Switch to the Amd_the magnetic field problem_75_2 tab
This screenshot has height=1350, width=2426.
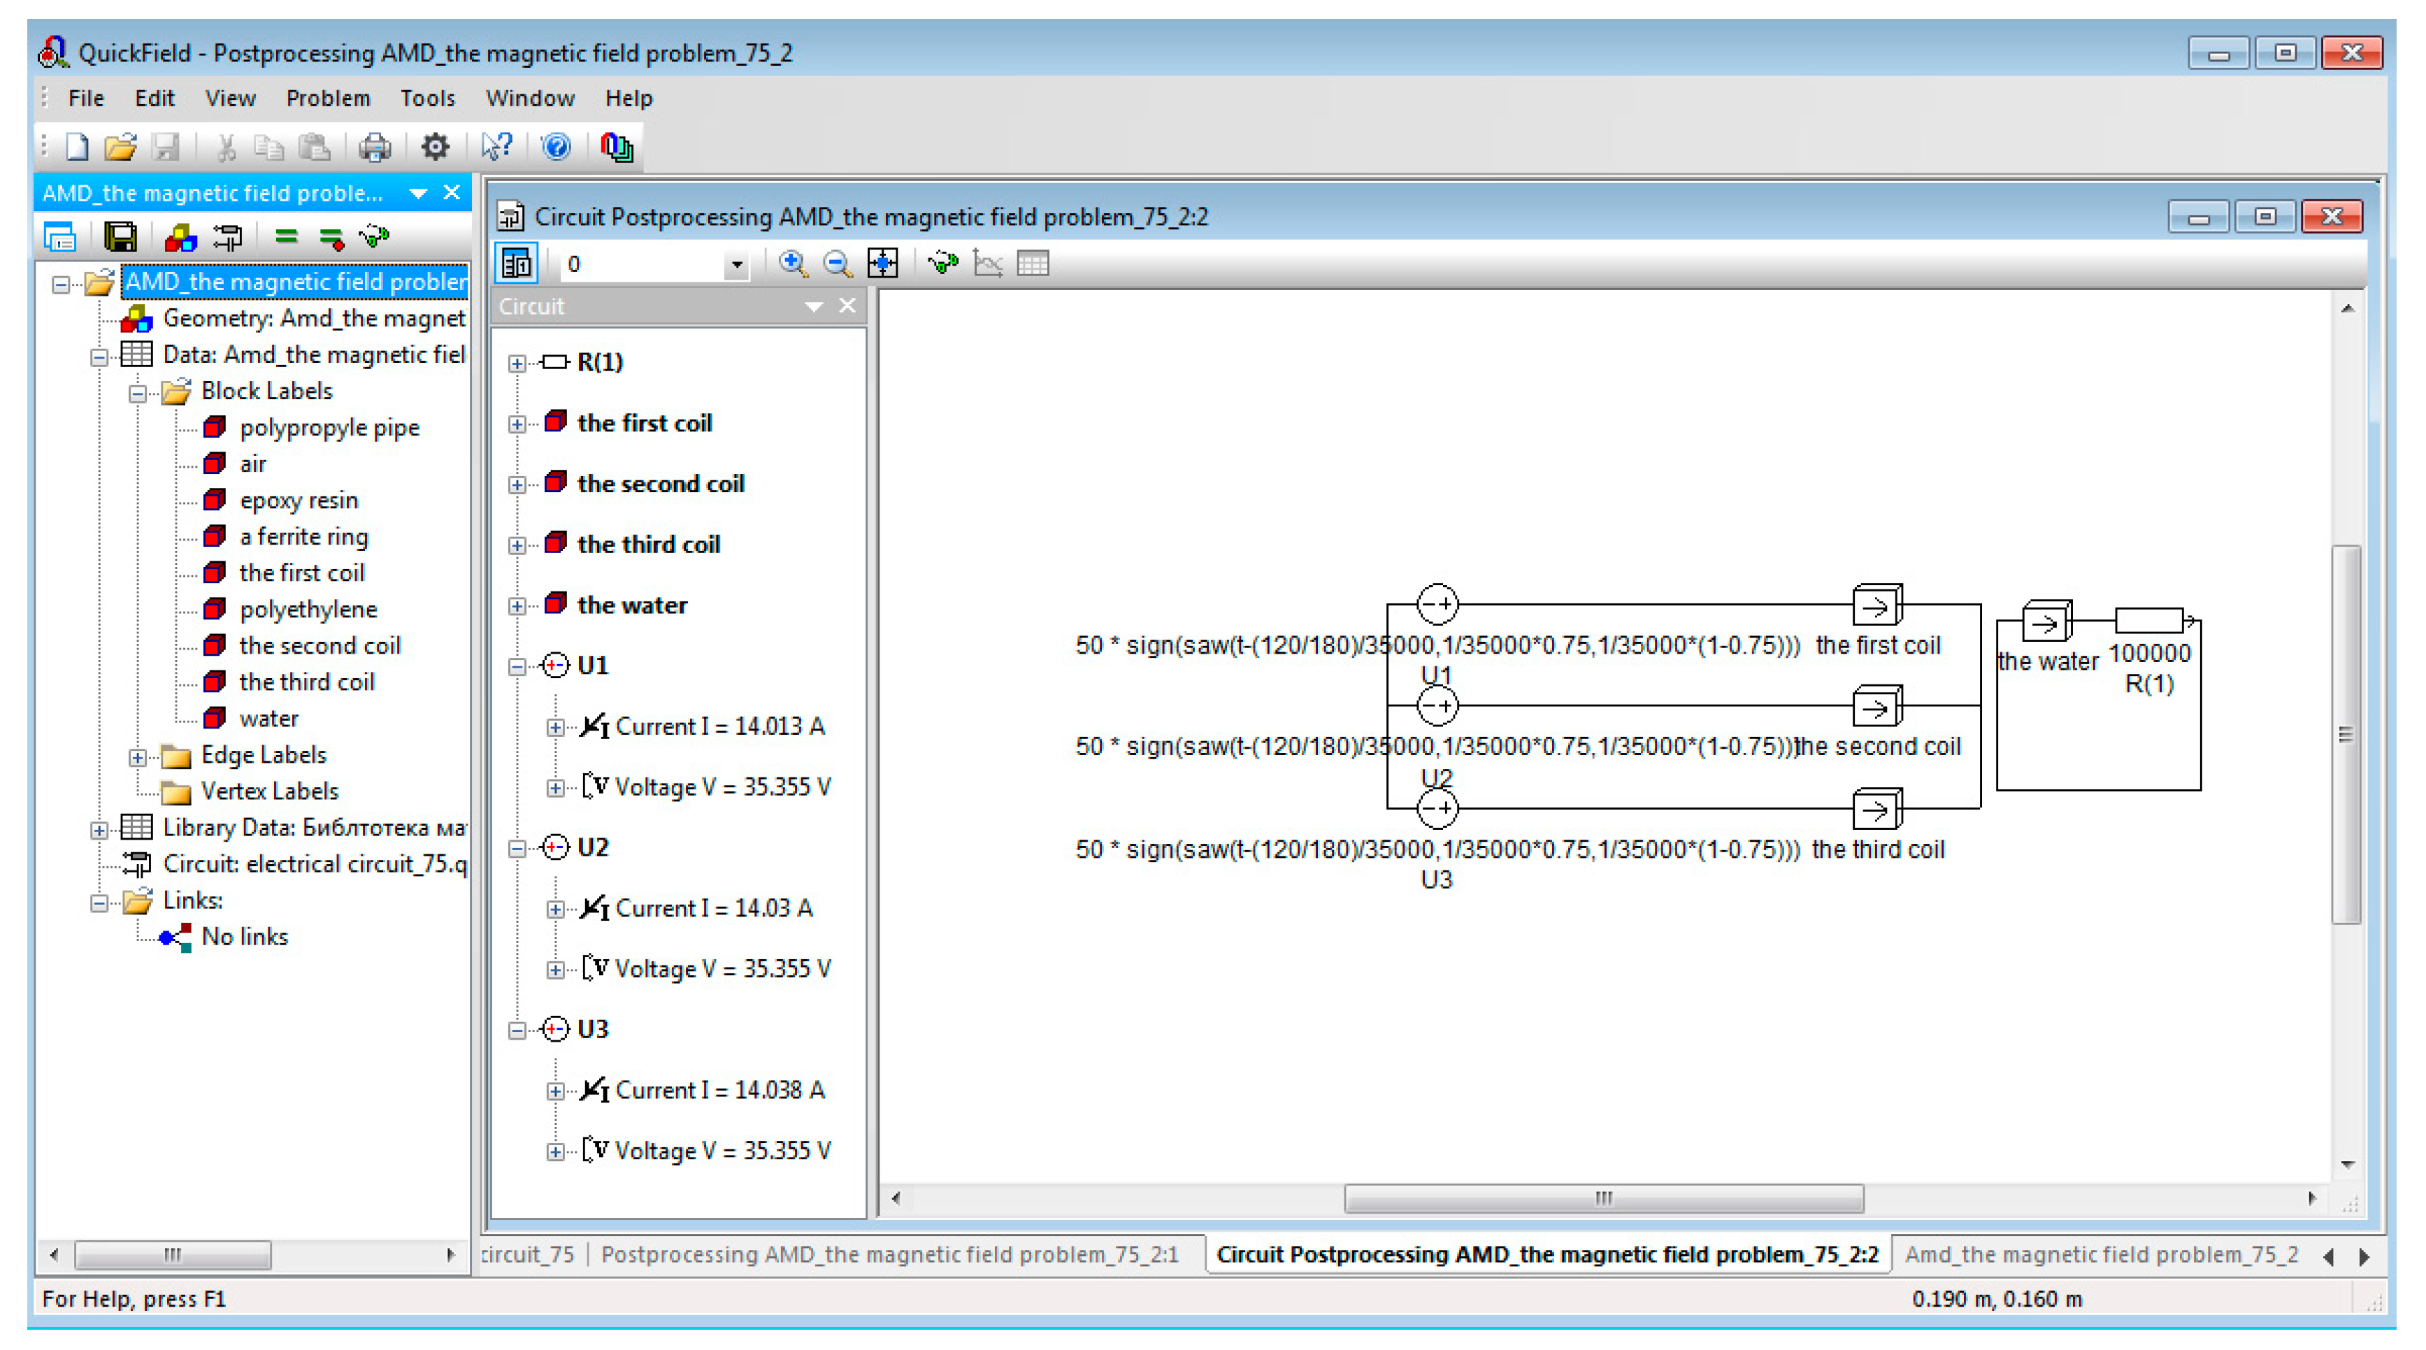pos(2100,1254)
